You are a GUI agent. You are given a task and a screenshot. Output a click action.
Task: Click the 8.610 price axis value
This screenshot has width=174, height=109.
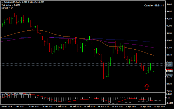coord(169,55)
